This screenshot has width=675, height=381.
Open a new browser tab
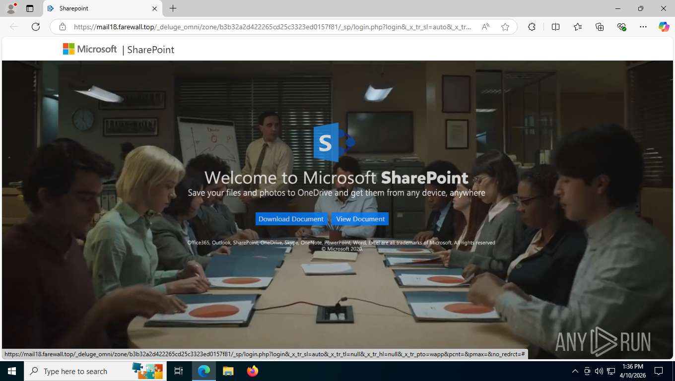coord(173,8)
